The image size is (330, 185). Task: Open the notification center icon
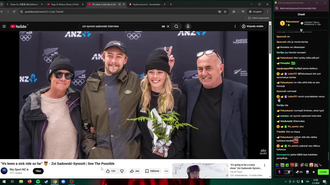325,182
